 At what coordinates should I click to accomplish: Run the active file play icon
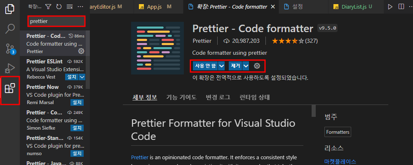point(390,7)
